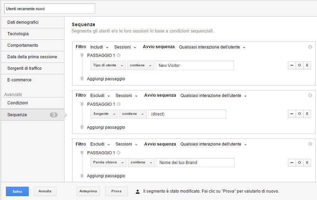
Task: Expand the Tipo di utente dimension dropdown
Action: 108,65
